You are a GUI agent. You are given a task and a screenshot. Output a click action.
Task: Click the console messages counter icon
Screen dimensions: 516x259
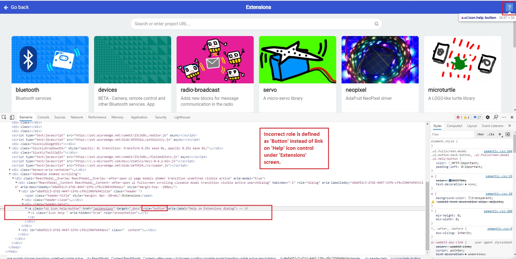point(477,117)
